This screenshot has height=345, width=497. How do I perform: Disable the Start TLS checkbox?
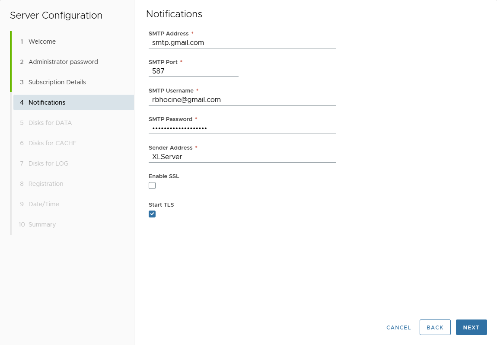(152, 214)
